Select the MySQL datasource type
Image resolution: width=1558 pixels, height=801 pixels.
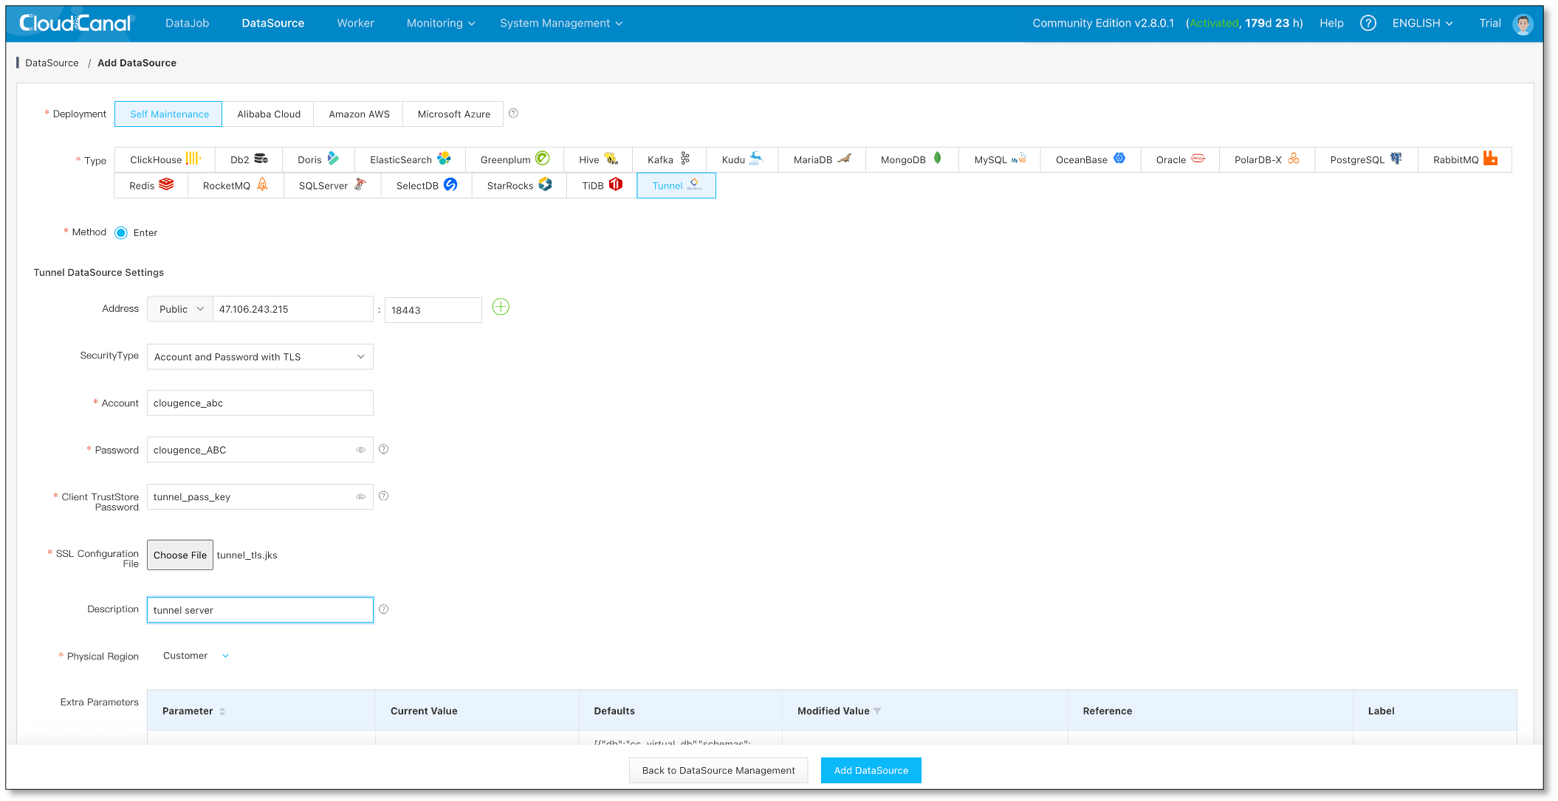999,160
